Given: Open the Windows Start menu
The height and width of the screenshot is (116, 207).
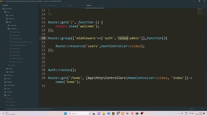Looking at the screenshot, I should pyautogui.click(x=65, y=113).
